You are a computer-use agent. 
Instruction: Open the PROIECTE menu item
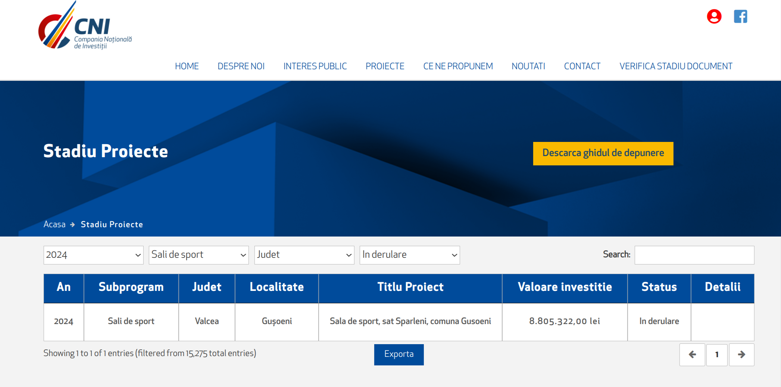pyautogui.click(x=385, y=66)
